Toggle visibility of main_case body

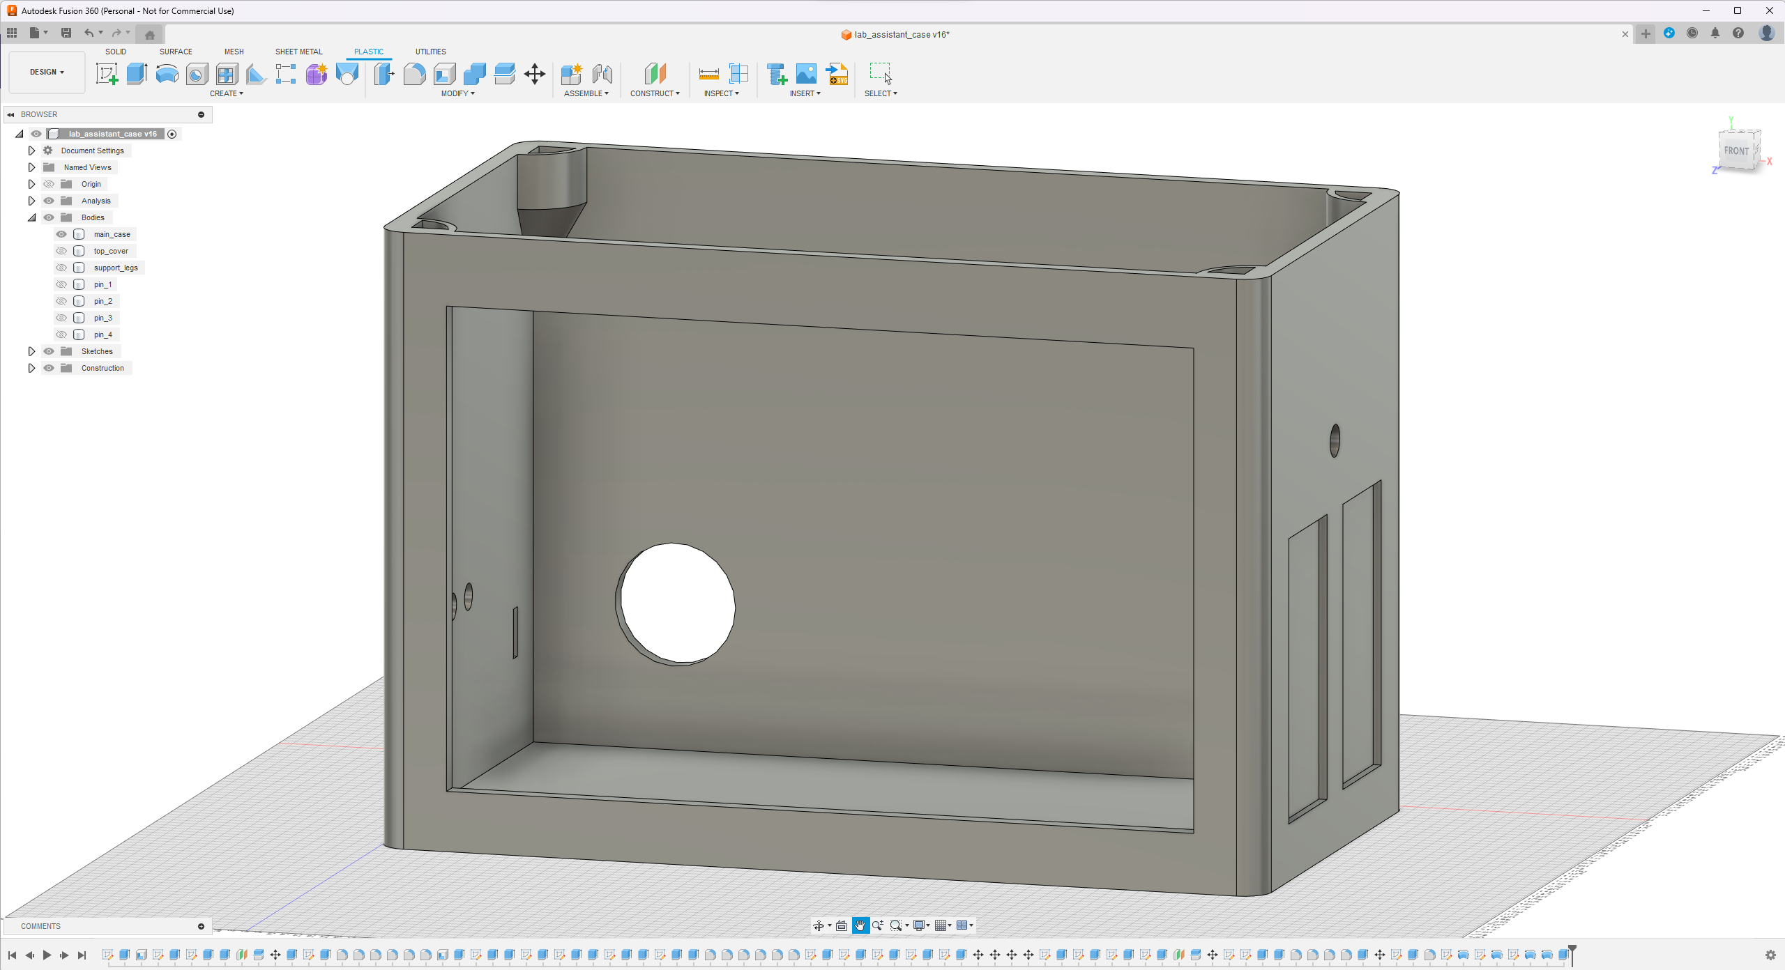coord(62,234)
